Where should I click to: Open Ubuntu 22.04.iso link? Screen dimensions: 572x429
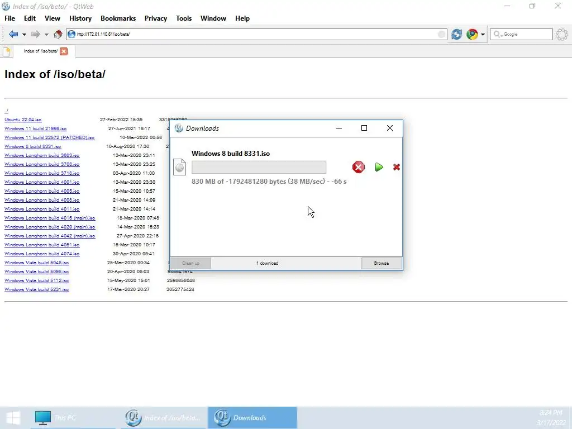pyautogui.click(x=23, y=120)
